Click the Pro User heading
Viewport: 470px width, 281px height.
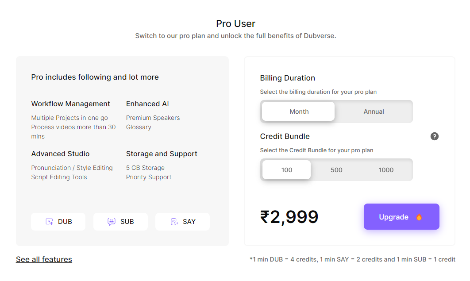(235, 23)
